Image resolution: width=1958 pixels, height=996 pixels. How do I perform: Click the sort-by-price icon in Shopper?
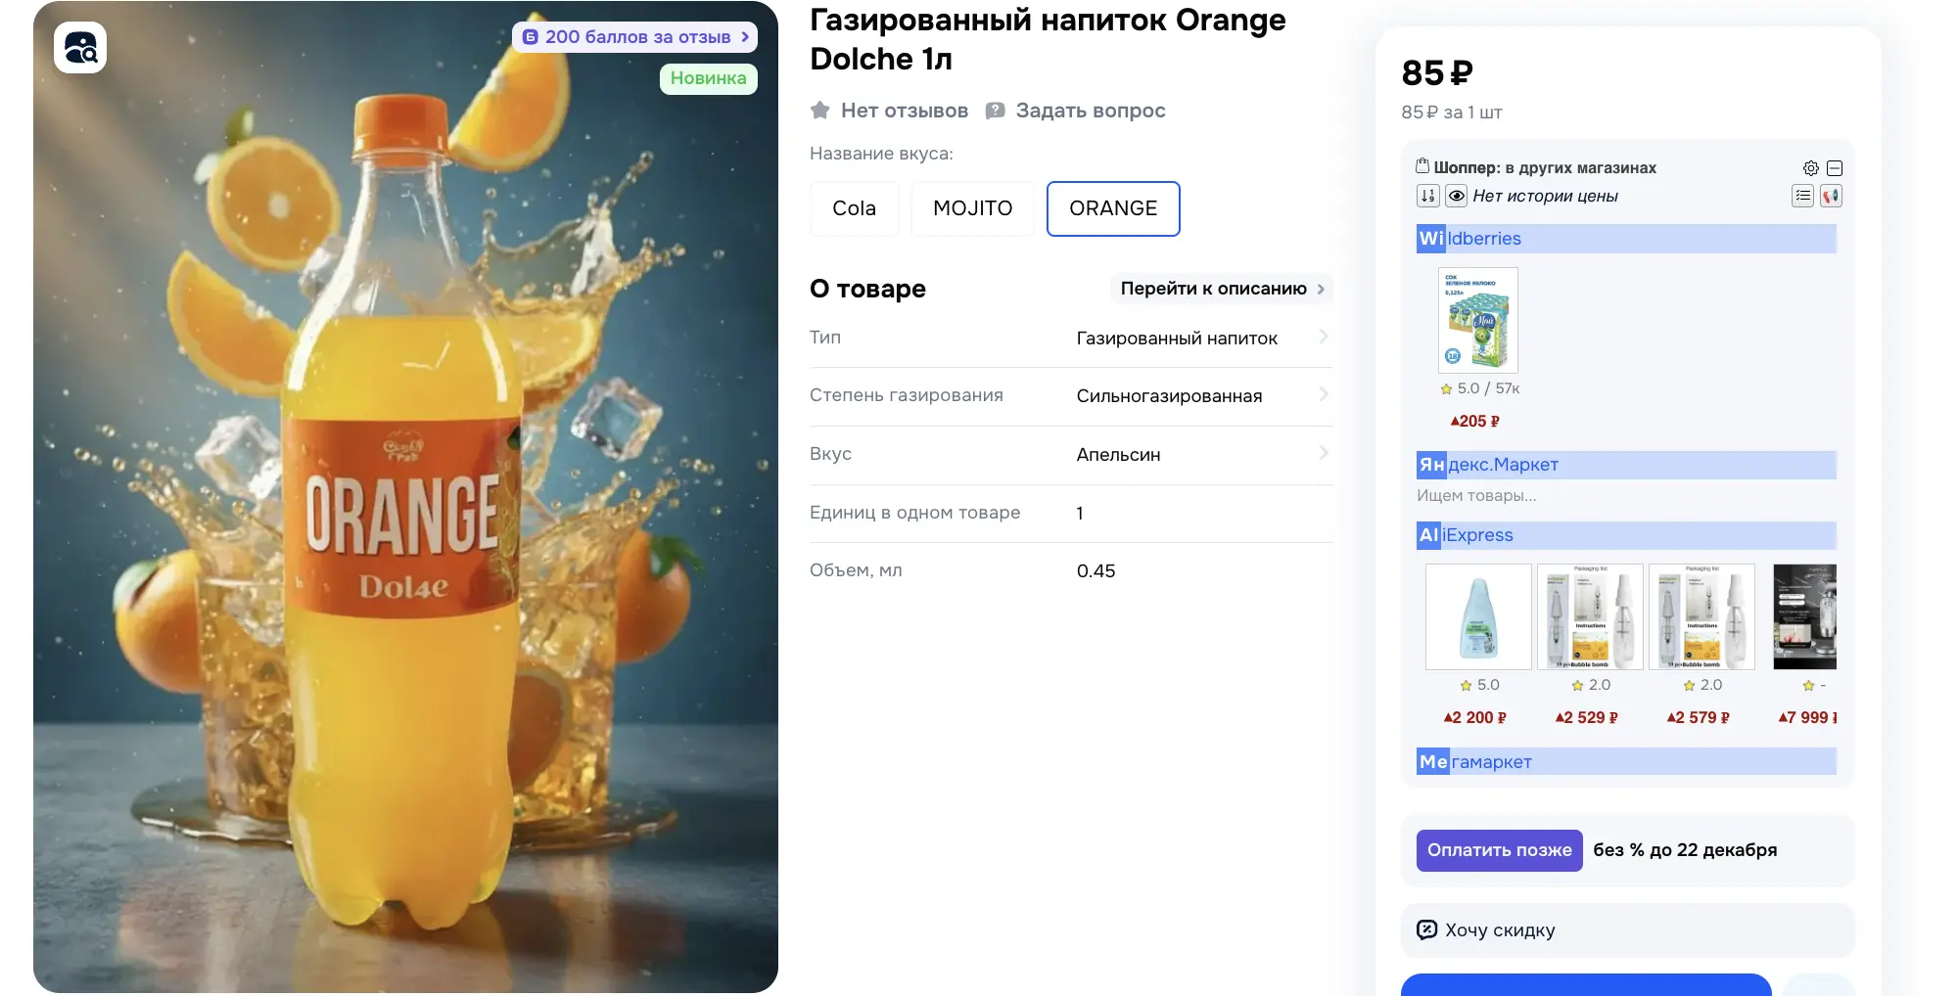coord(1427,196)
